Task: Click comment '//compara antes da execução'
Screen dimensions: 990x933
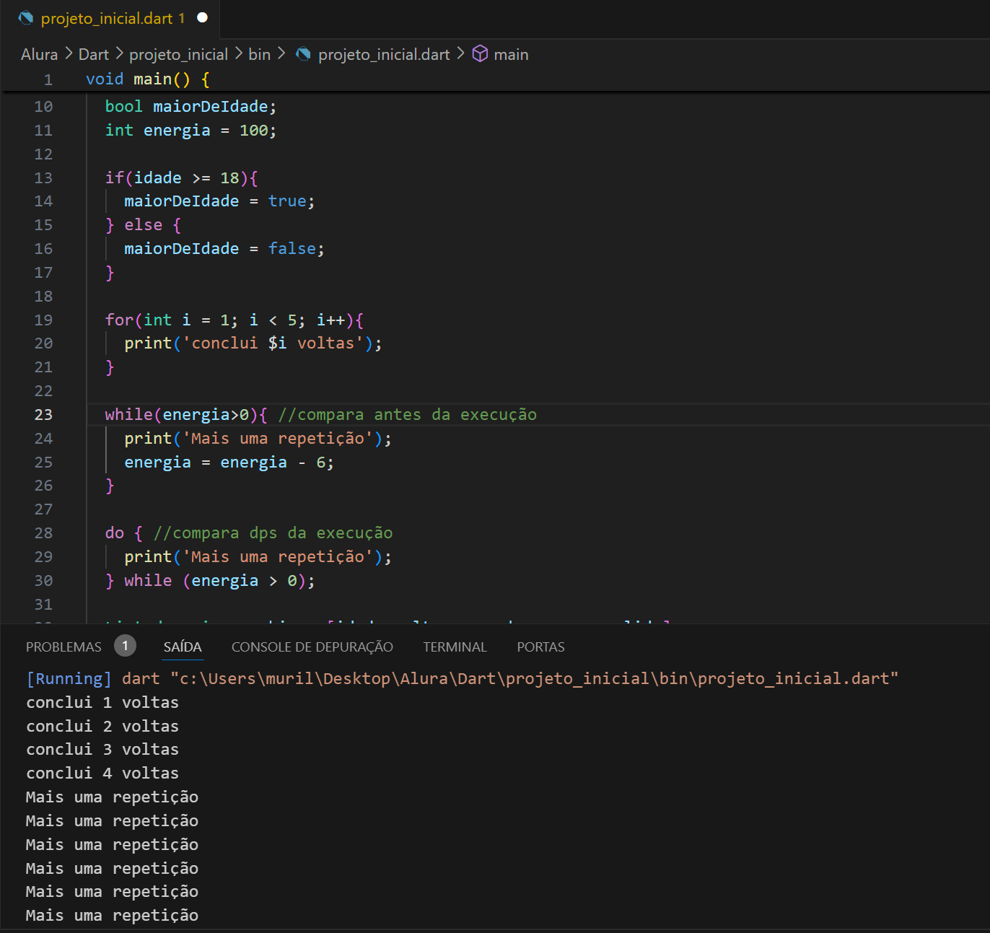Action: 408,415
